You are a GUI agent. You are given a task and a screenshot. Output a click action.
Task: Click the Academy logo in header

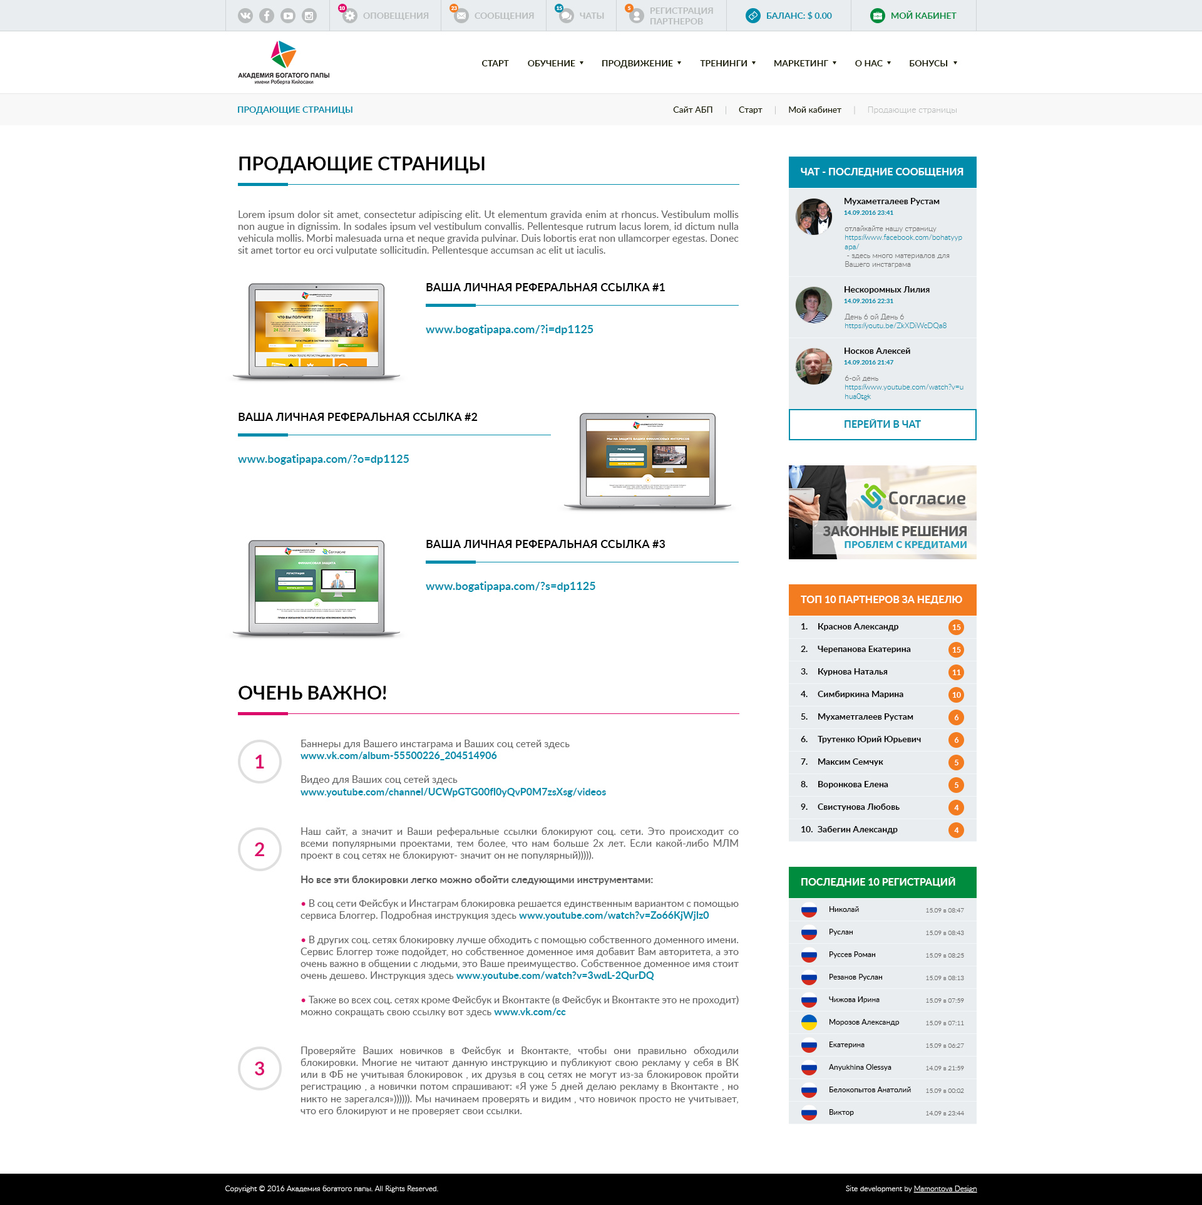point(284,63)
